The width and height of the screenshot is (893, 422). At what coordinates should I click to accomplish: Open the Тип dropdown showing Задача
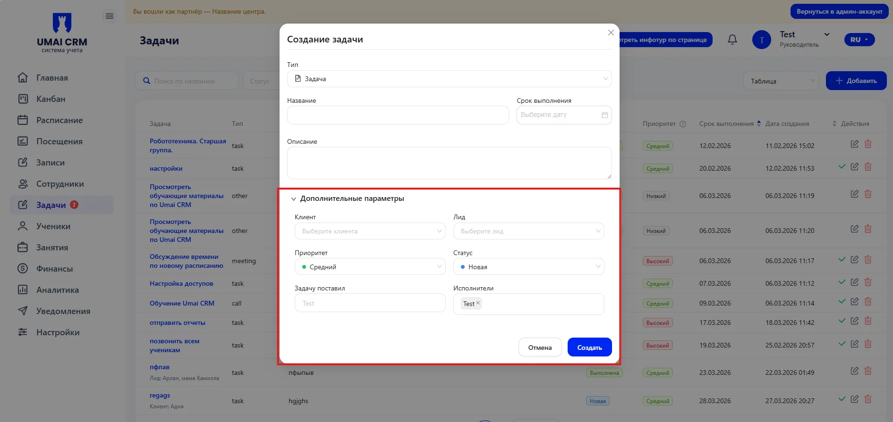tap(449, 79)
